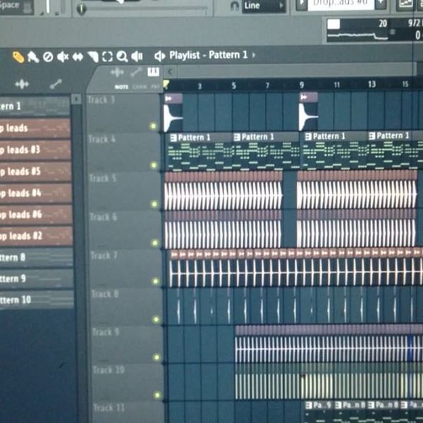Click waveform icon above NOTE label

click(117, 73)
